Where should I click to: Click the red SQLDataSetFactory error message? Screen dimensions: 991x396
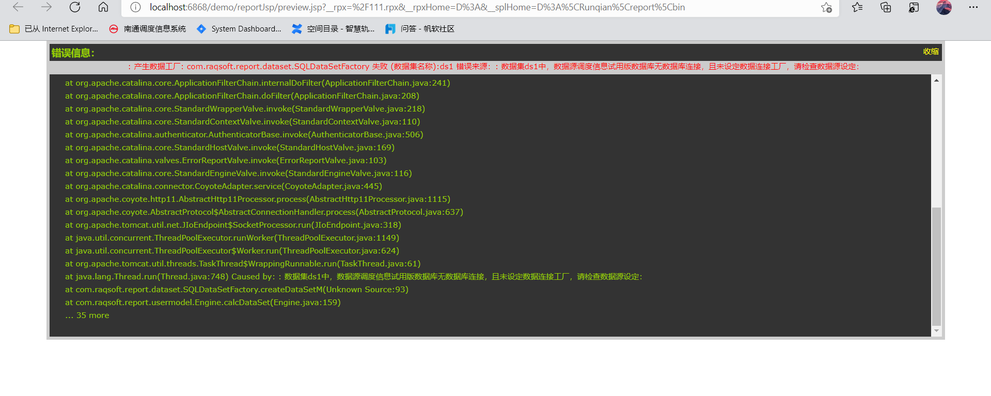tap(493, 67)
